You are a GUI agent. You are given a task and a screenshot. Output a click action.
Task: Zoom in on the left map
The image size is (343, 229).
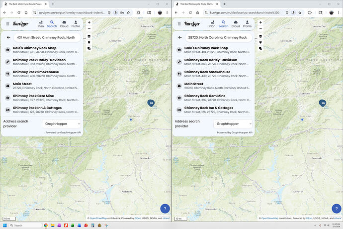pos(89,22)
